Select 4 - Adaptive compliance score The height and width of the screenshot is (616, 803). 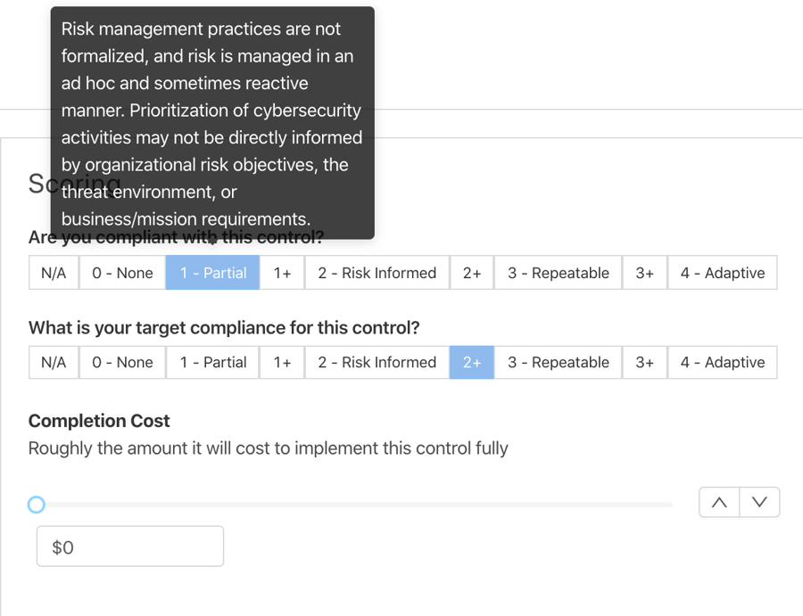(723, 272)
